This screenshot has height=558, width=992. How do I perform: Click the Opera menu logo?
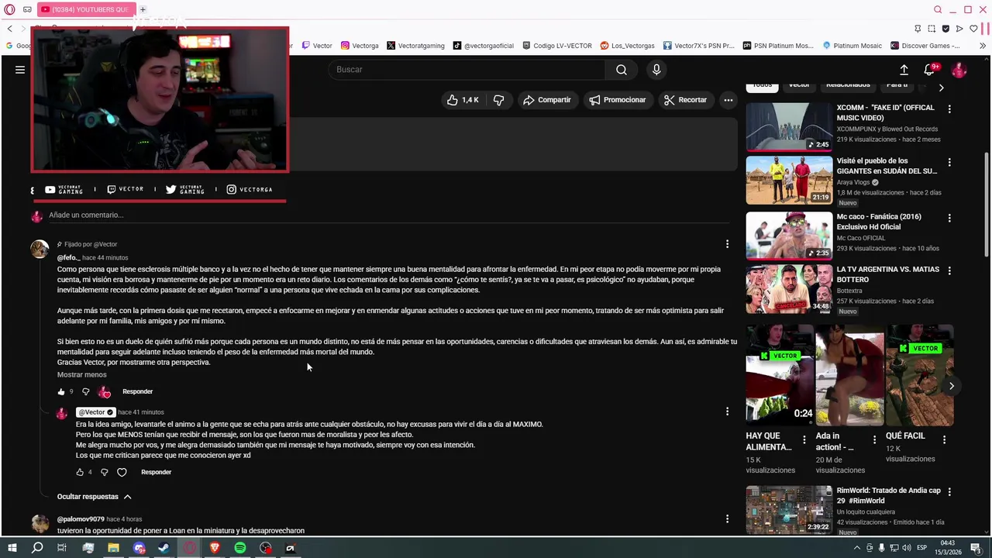10,9
